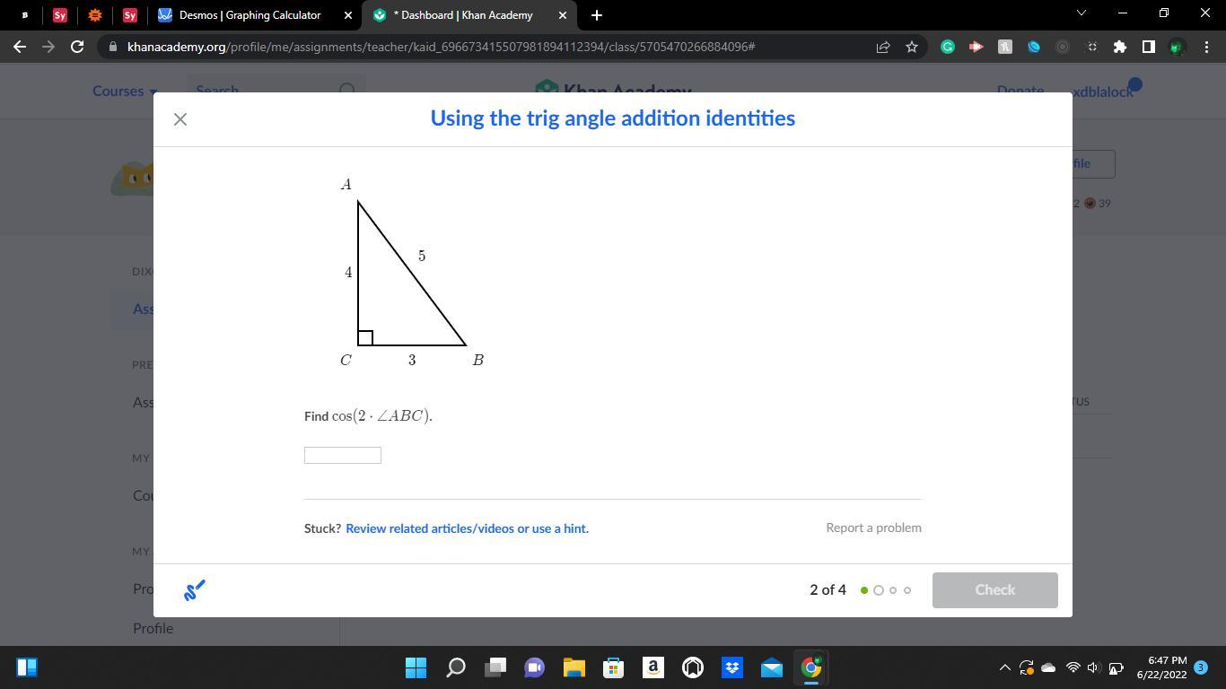Open the tab search dropdown arrow

point(1081,13)
